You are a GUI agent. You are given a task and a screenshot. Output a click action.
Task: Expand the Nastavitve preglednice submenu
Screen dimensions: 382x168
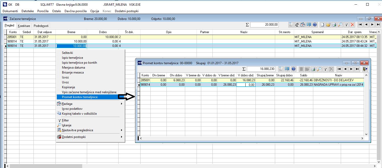121,130
